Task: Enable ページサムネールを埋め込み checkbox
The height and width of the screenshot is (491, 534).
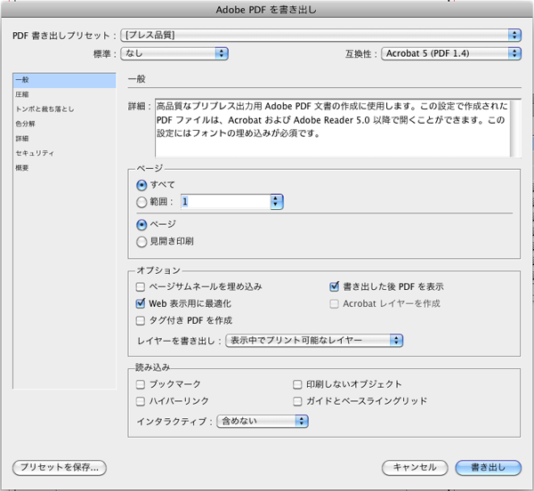Action: [x=141, y=286]
